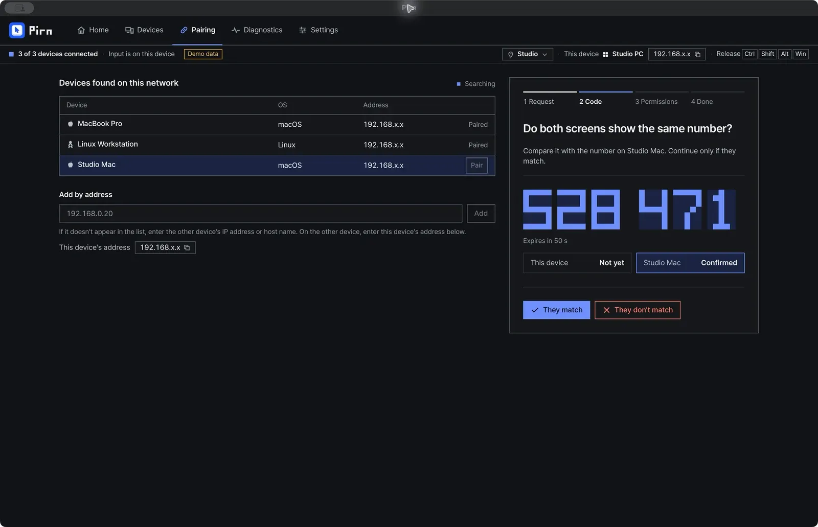Open the Studio location dropdown
This screenshot has height=527, width=818.
(528, 54)
